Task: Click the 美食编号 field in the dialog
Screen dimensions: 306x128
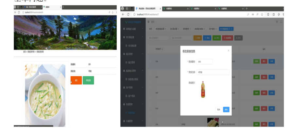Action: click(205, 62)
